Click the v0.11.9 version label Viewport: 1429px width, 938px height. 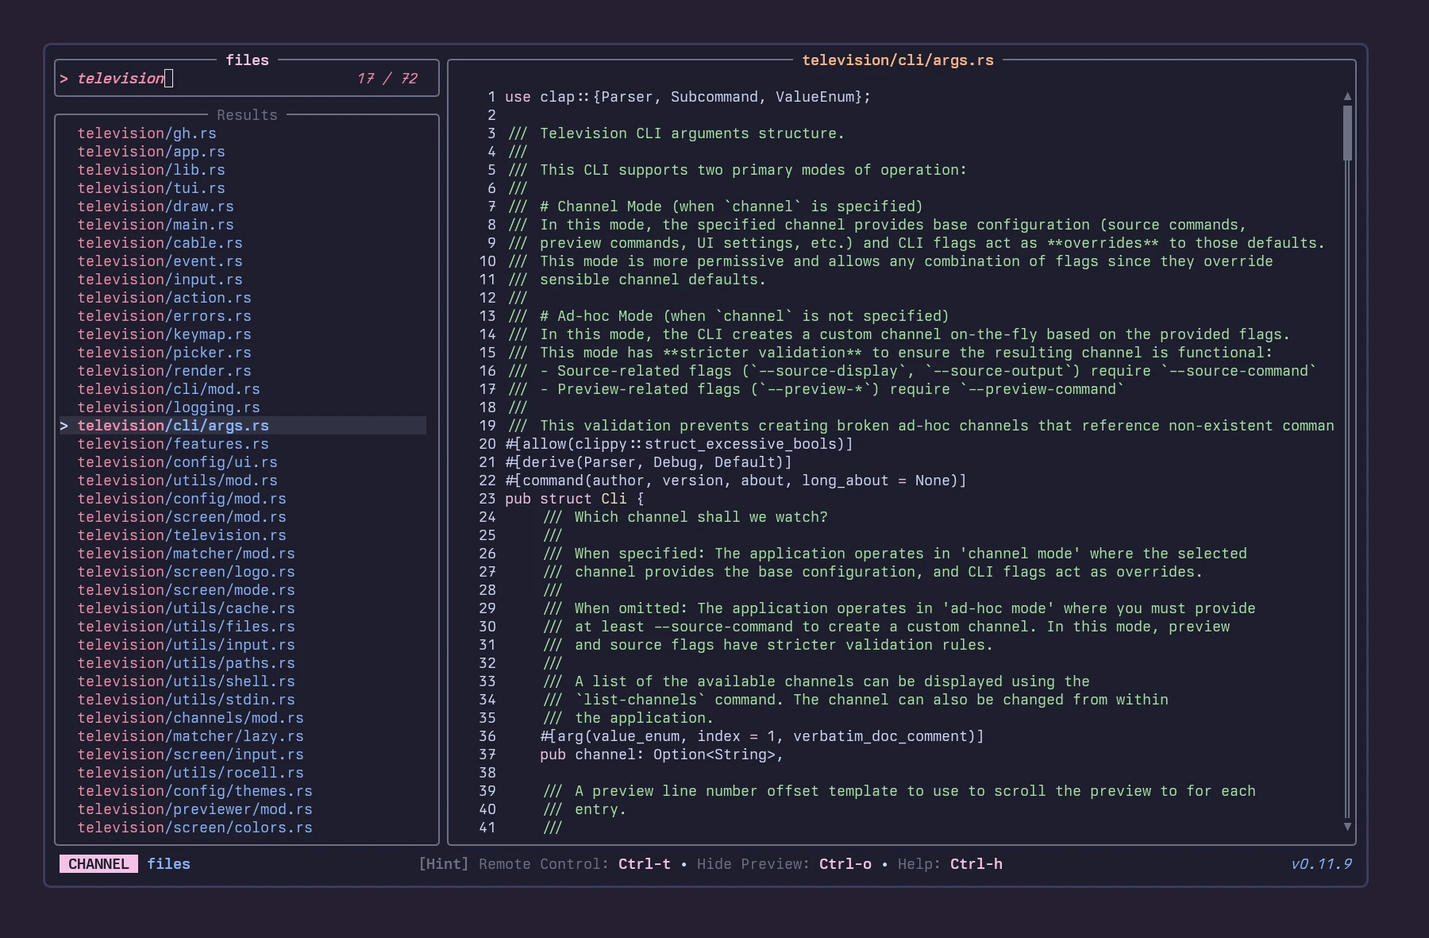coord(1321,864)
